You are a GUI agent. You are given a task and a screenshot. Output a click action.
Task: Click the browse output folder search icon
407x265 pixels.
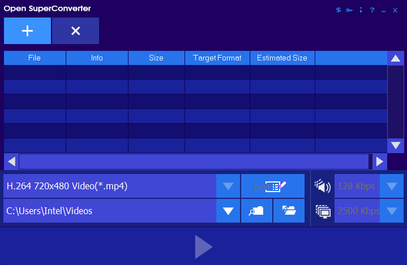256,211
